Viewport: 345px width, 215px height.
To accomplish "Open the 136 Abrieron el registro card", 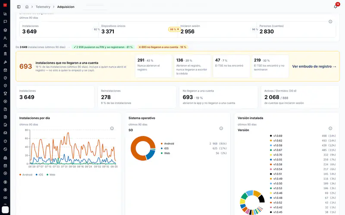I will coord(192,66).
